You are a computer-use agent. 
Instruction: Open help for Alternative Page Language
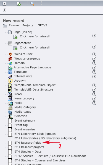click(x=94, y=68)
